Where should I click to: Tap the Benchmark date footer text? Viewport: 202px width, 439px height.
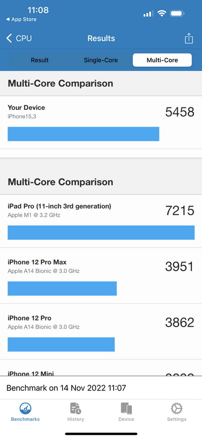tap(66, 388)
